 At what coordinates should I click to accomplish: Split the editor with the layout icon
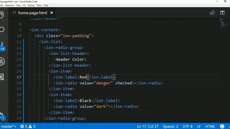[x=222, y=13]
